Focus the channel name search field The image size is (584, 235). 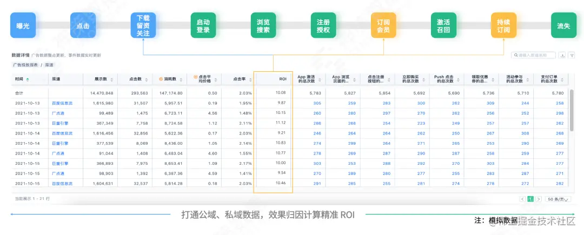tap(533, 56)
